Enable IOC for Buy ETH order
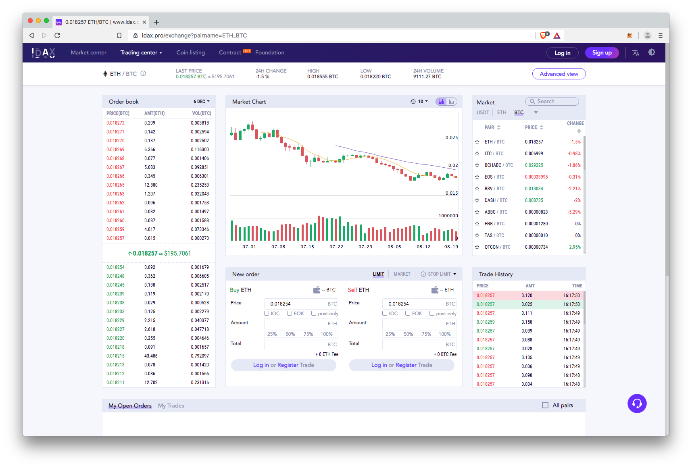This screenshot has width=692, height=468. (x=267, y=313)
